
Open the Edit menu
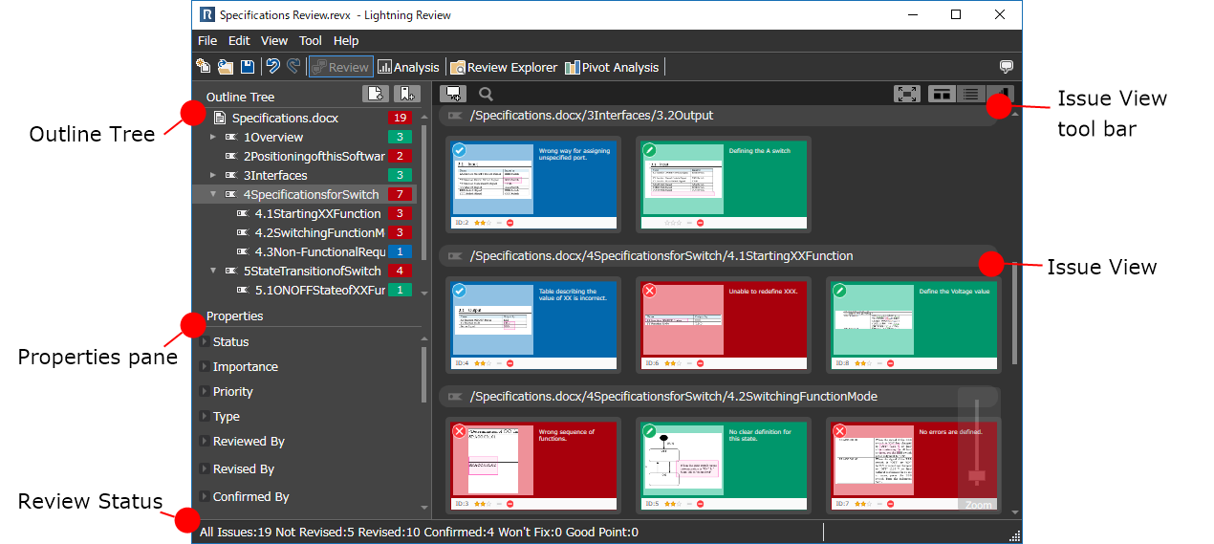click(239, 40)
